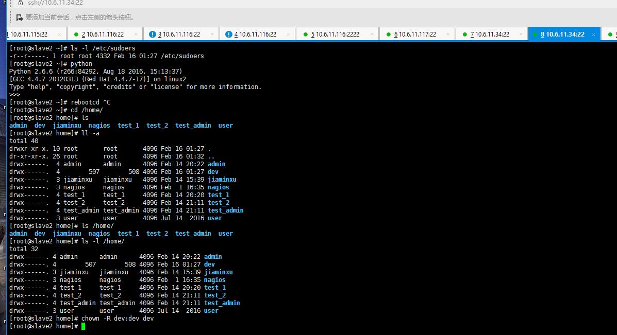Select session tab 6 10.6.11.117:22

coord(417,34)
